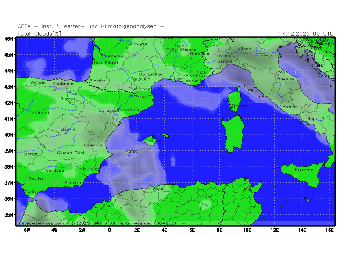Select the Rome city label

point(289,107)
